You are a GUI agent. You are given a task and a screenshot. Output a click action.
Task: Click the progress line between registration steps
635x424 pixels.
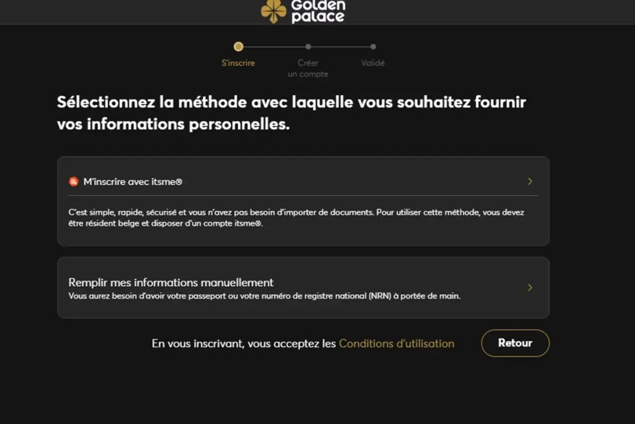click(273, 47)
